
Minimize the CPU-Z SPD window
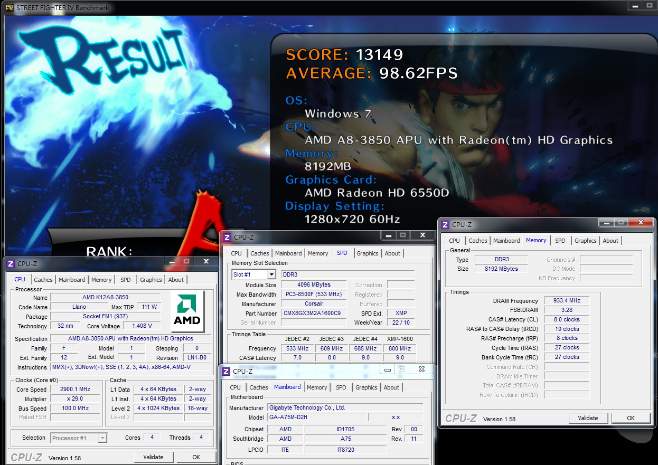389,235
